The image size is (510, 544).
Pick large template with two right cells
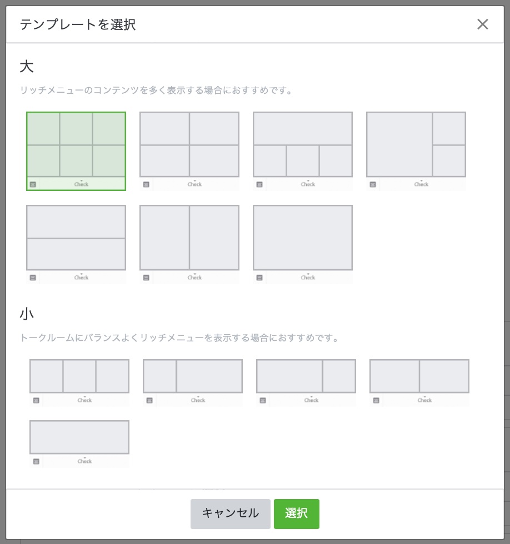(416, 145)
